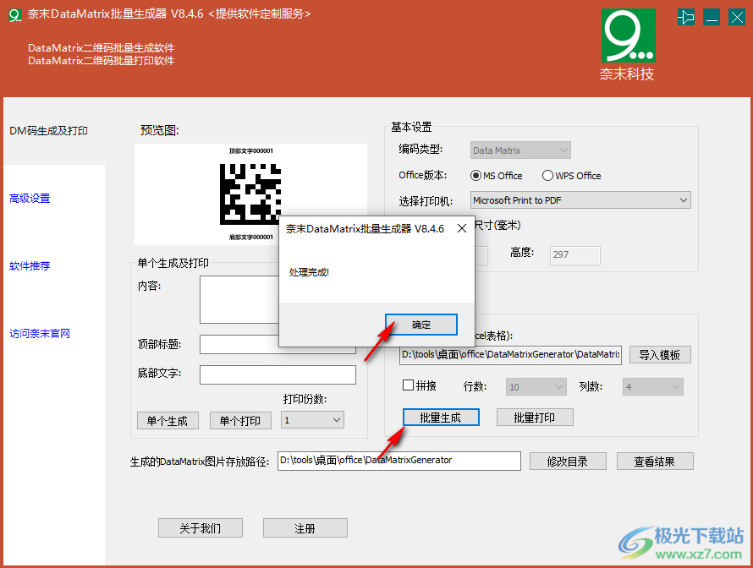Click the Excel template path field
The width and height of the screenshot is (753, 568).
[x=510, y=355]
